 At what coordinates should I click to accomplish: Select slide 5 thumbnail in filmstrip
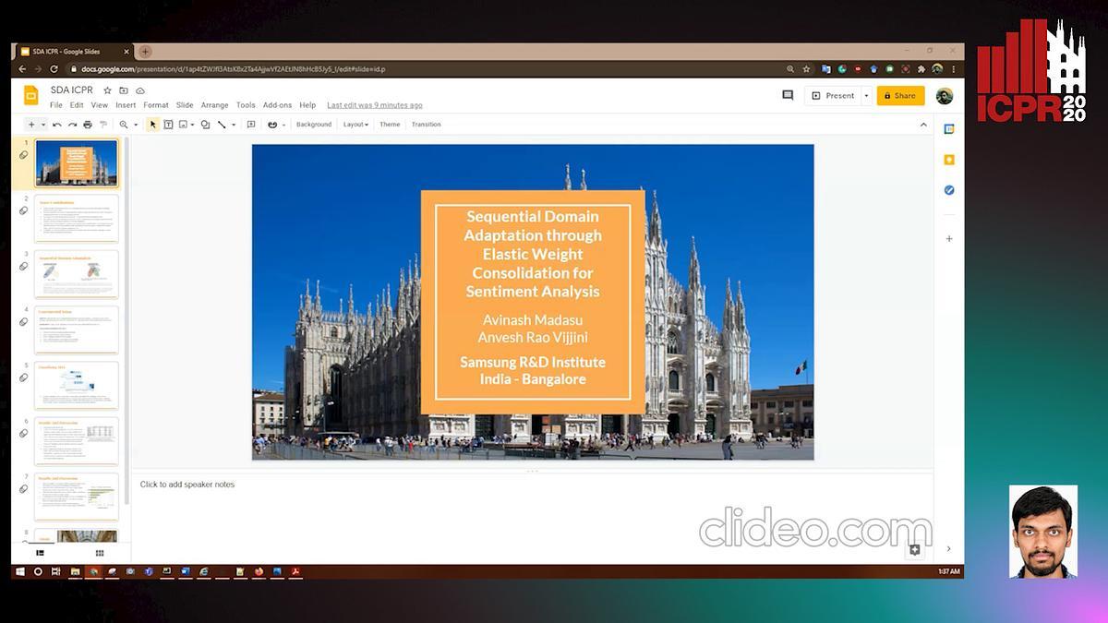coord(77,386)
